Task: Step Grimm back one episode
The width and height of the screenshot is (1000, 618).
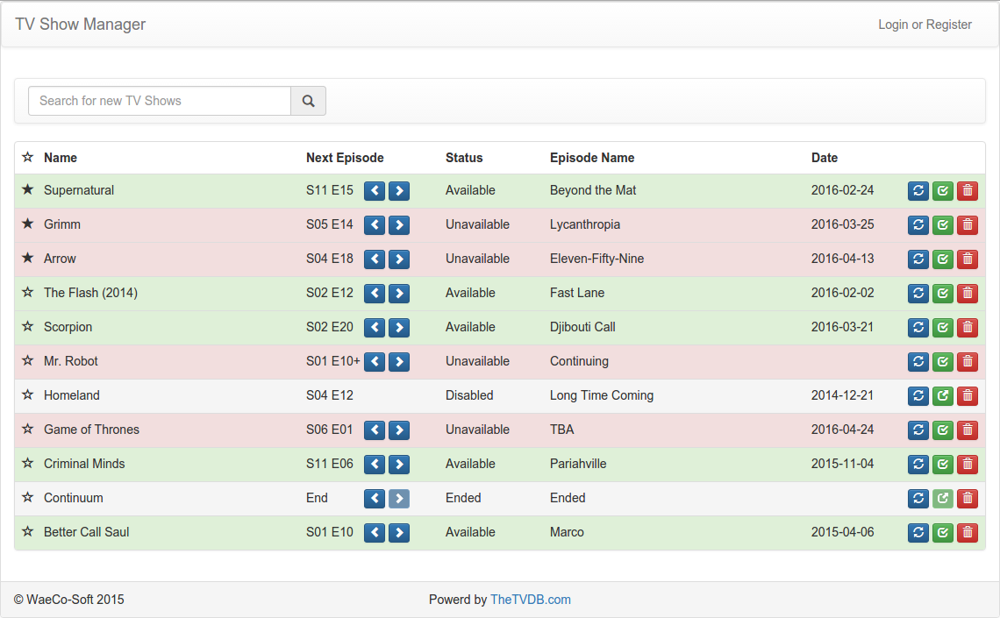Action: coord(375,225)
